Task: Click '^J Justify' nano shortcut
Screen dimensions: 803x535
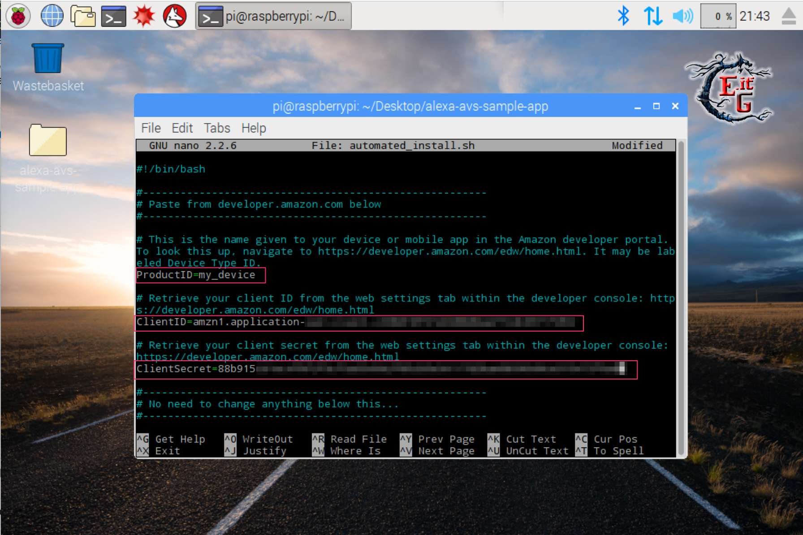Action: tap(255, 451)
